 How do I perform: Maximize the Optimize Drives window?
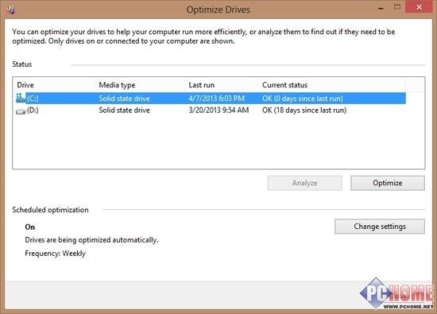[397, 7]
